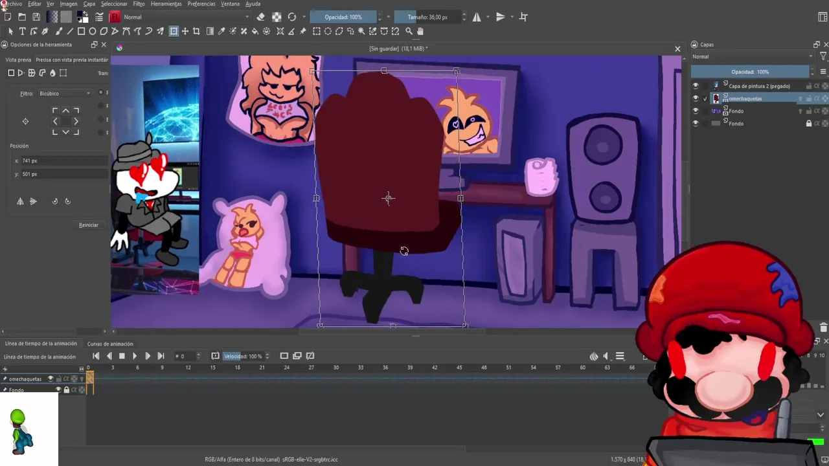Open the Filtro Bicúbico dropdown

(x=65, y=93)
